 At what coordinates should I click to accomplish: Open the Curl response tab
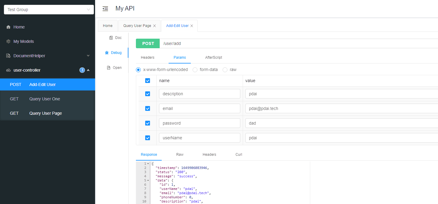point(239,155)
